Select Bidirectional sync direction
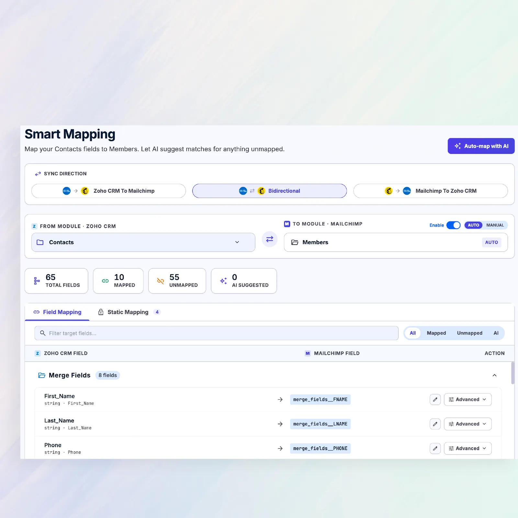518x518 pixels. coord(269,191)
